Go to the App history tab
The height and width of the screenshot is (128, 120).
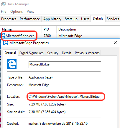point(52,19)
